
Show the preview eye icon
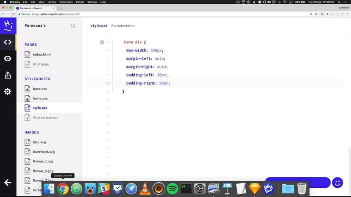8,58
